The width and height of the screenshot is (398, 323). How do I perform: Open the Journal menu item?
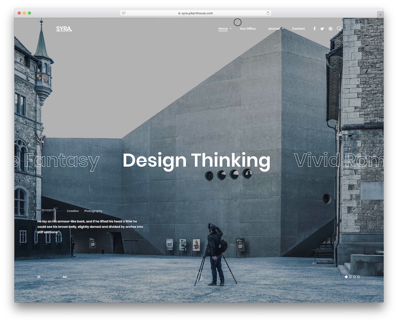pyautogui.click(x=274, y=29)
